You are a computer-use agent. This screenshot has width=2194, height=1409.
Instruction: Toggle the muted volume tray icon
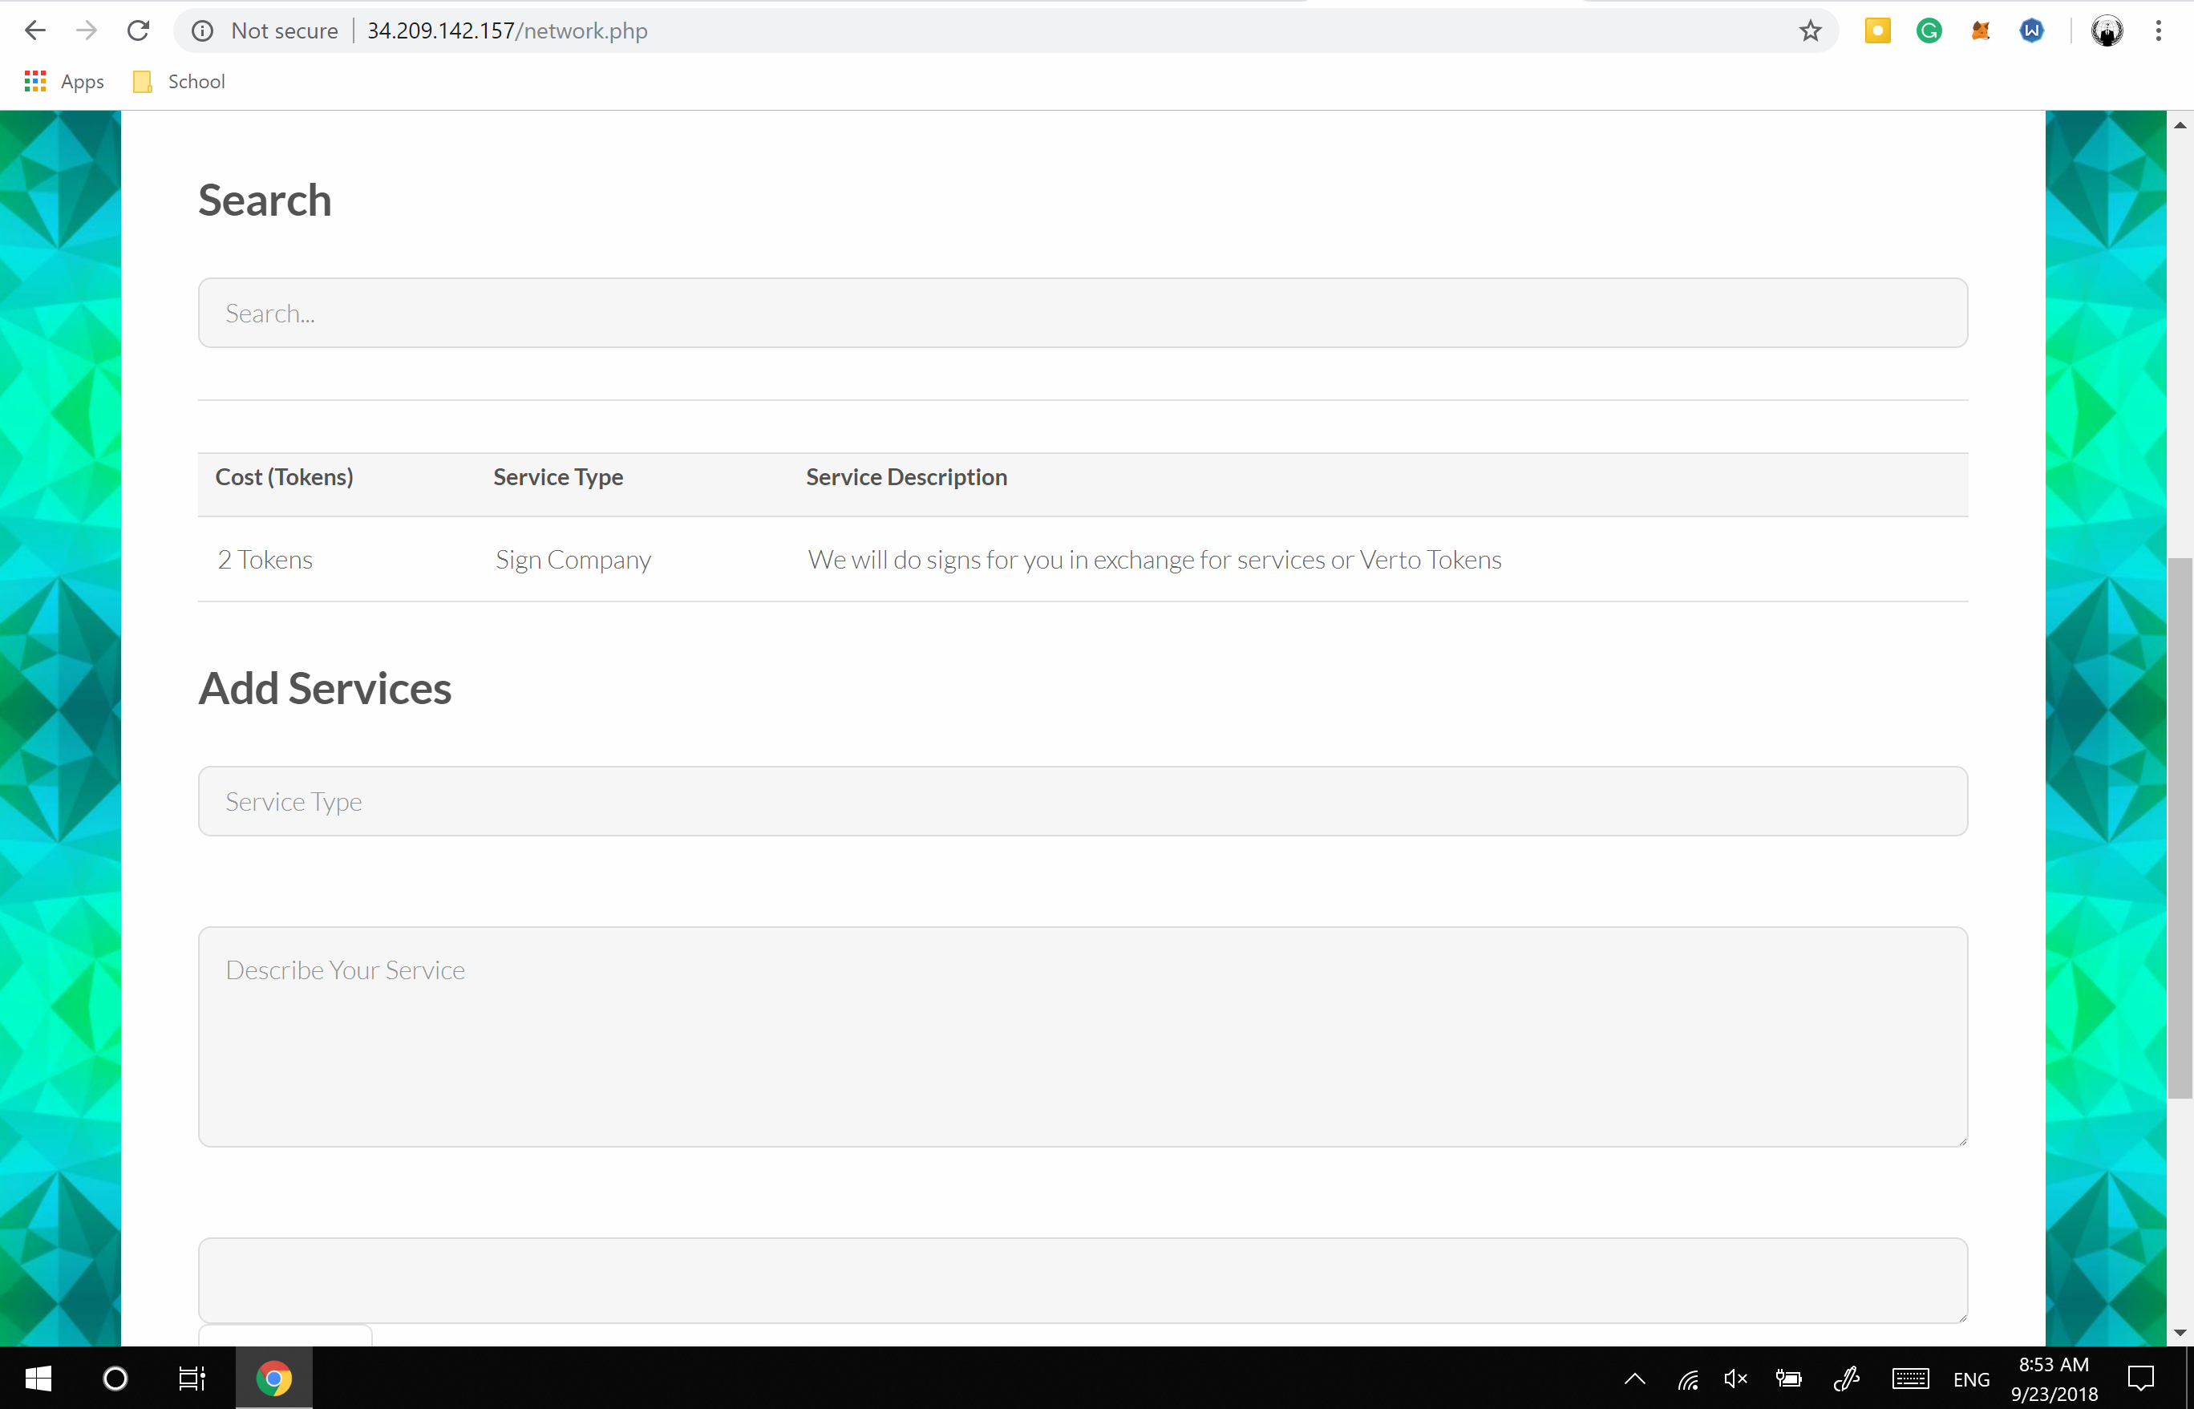click(1735, 1379)
